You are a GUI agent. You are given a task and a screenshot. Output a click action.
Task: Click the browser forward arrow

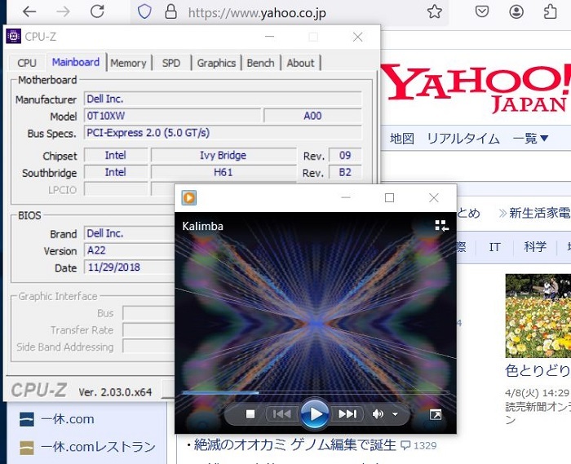click(63, 11)
